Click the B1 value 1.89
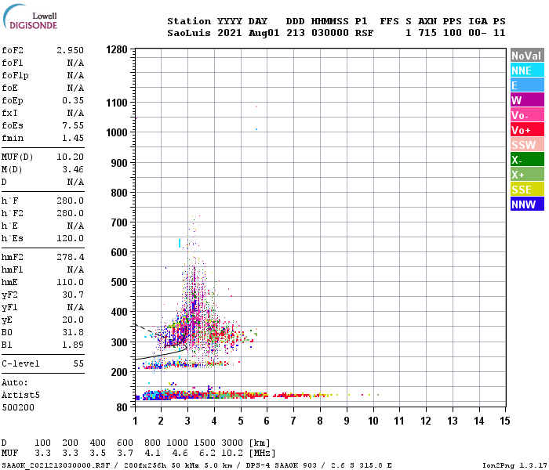 click(73, 345)
